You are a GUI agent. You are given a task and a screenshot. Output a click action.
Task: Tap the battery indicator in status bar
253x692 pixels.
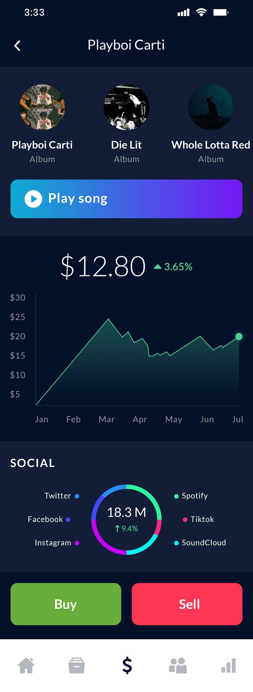click(221, 13)
